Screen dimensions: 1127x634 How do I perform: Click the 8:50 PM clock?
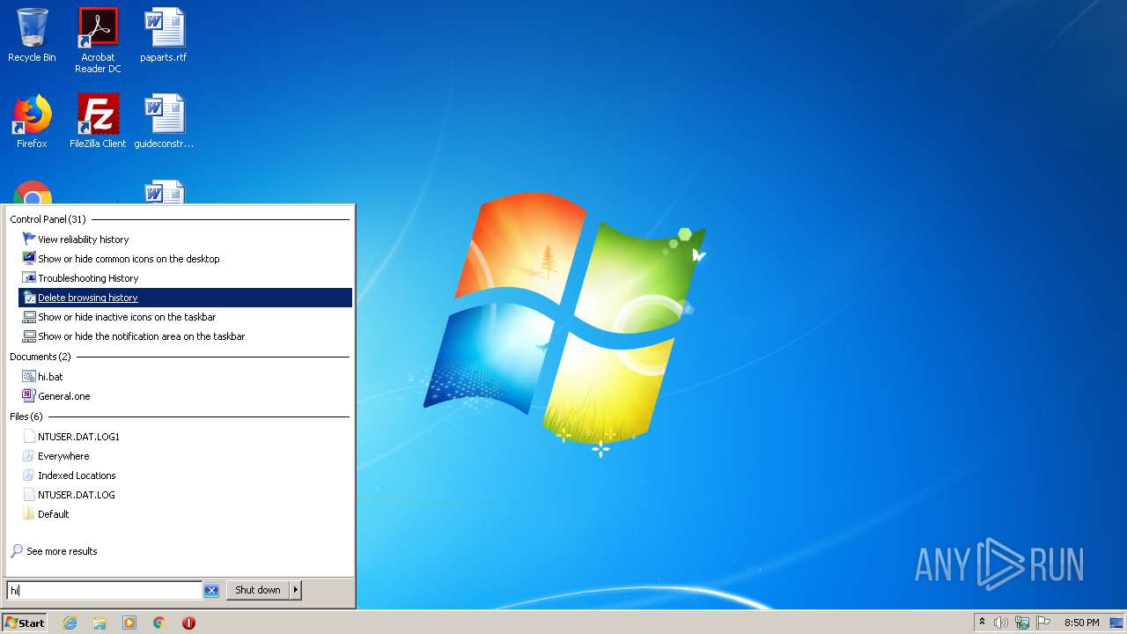[x=1081, y=623]
